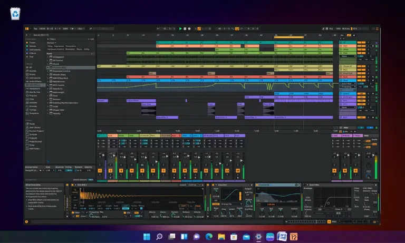Open the None chooser under the Ride track
Viewport: 405px width, 243px height.
pyautogui.click(x=348, y=56)
